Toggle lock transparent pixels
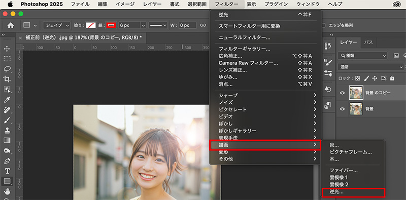Screen dimensions: 406x200 [x=357, y=78]
